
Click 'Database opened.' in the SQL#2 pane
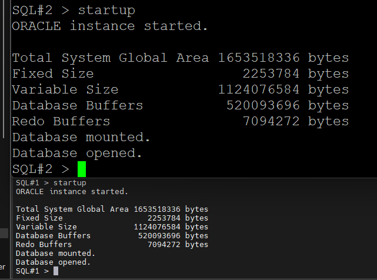click(77, 153)
